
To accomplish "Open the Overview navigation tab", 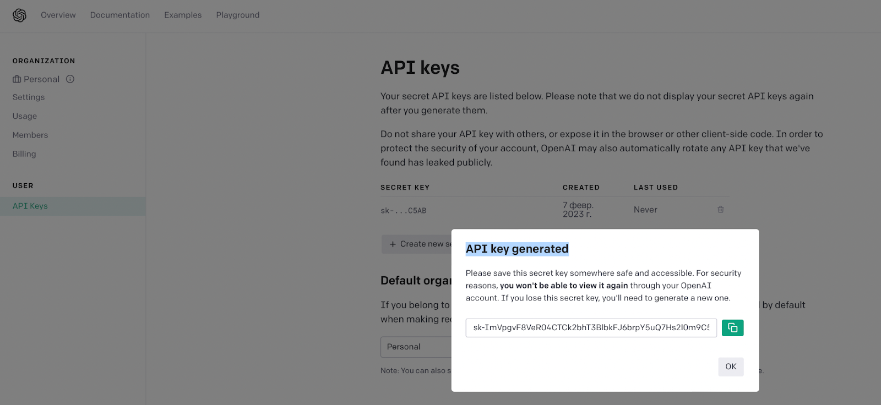I will point(58,15).
